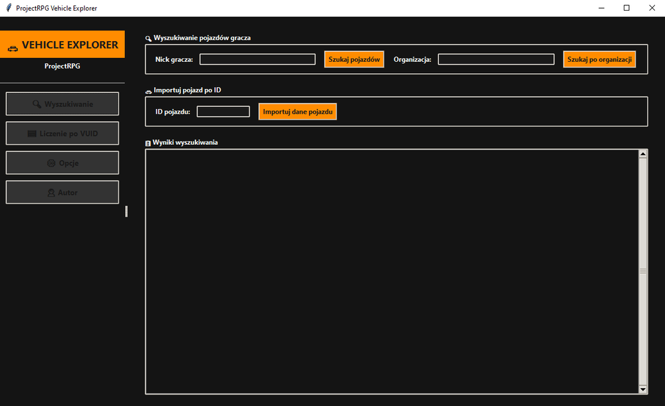
Task: Click the list icon beside Wyniki wyszukiwania
Action: [148, 144]
